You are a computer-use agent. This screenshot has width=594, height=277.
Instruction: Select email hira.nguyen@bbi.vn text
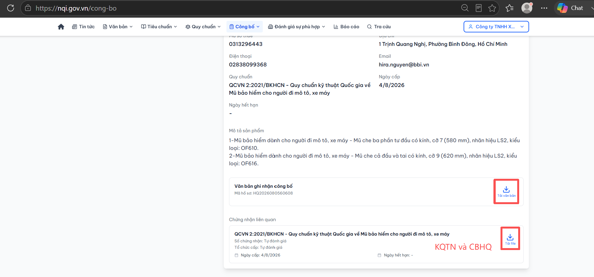(404, 65)
